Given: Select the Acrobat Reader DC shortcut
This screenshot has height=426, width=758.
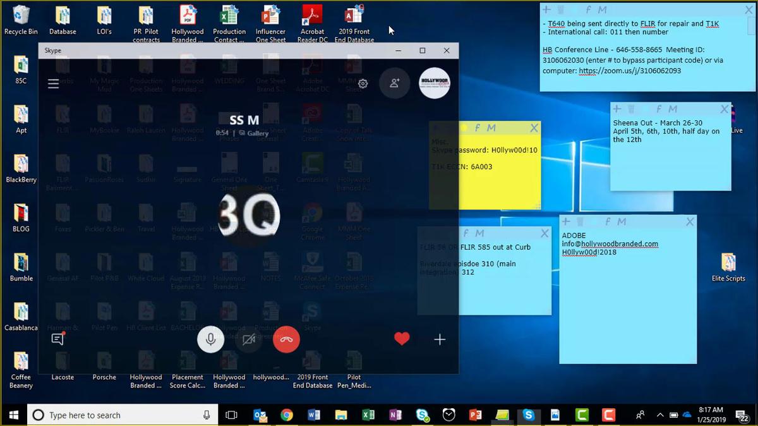Looking at the screenshot, I should pos(313,25).
